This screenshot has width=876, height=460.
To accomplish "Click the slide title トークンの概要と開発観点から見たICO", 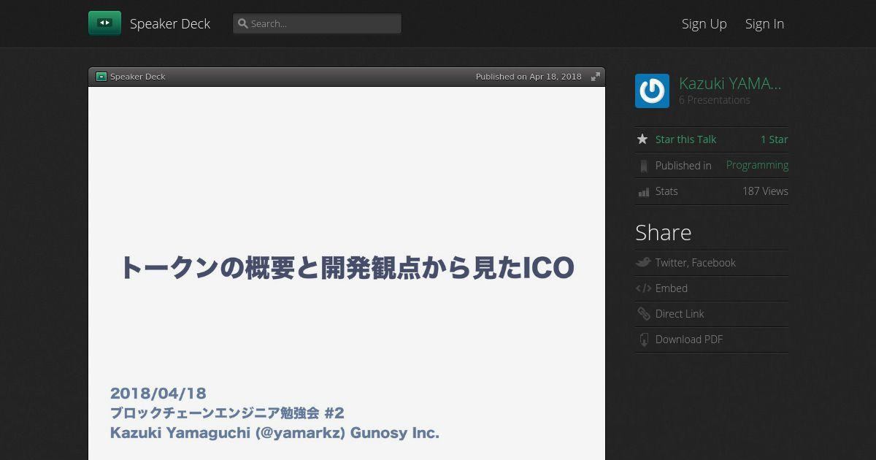I will [347, 268].
